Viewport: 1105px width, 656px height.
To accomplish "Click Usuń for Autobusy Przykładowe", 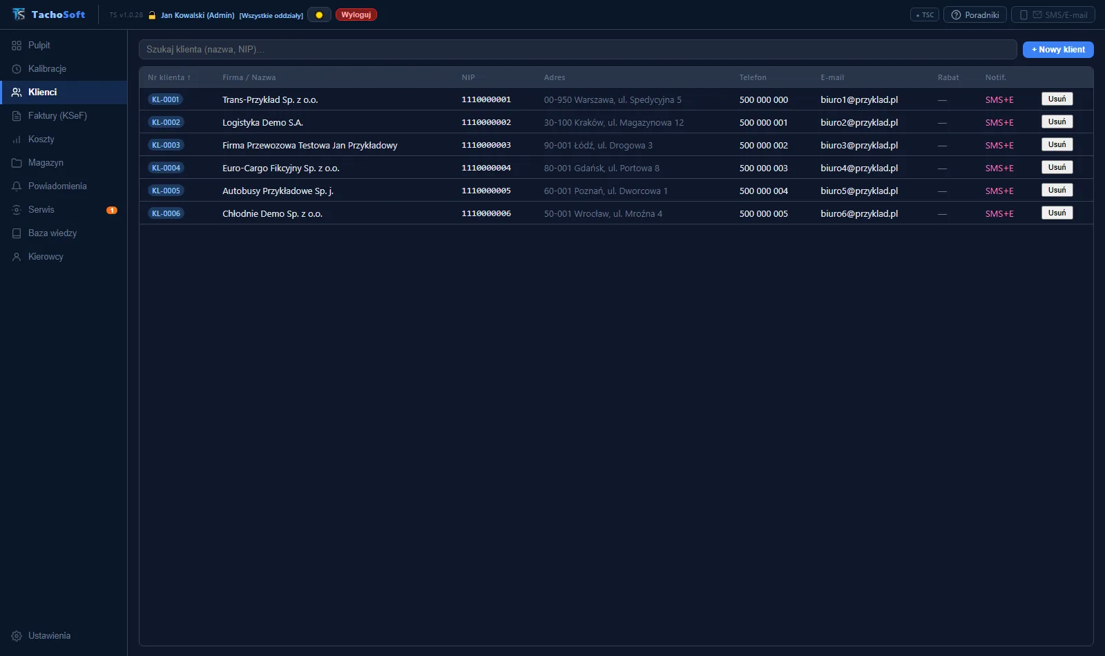I will tap(1057, 190).
